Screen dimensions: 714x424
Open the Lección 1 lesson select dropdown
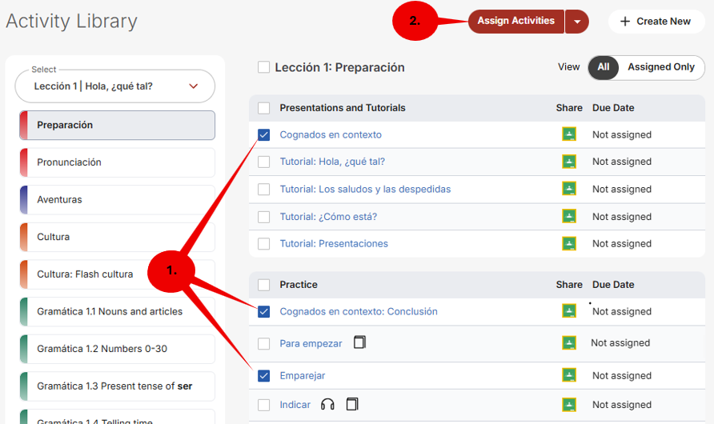[114, 86]
